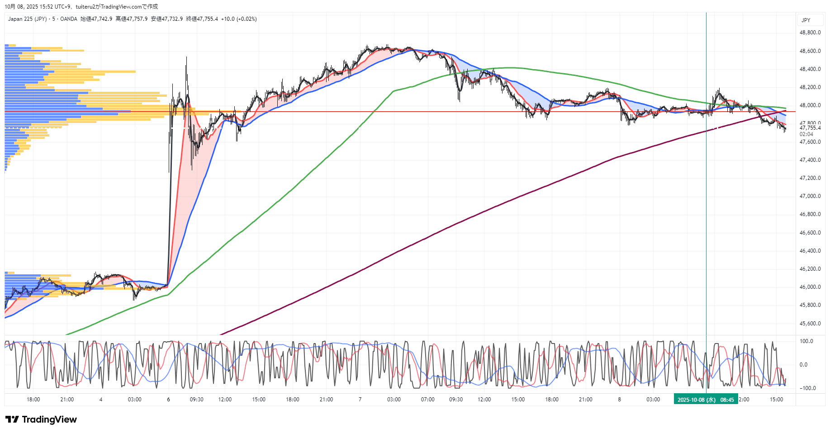Select the OANDA label in chart legend
Screen dimensions: 830x433
click(69, 19)
